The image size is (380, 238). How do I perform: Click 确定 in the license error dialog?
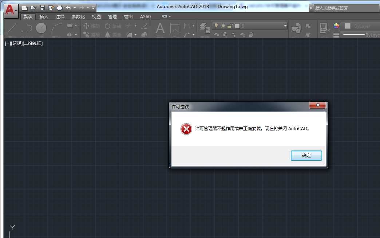[306, 156]
